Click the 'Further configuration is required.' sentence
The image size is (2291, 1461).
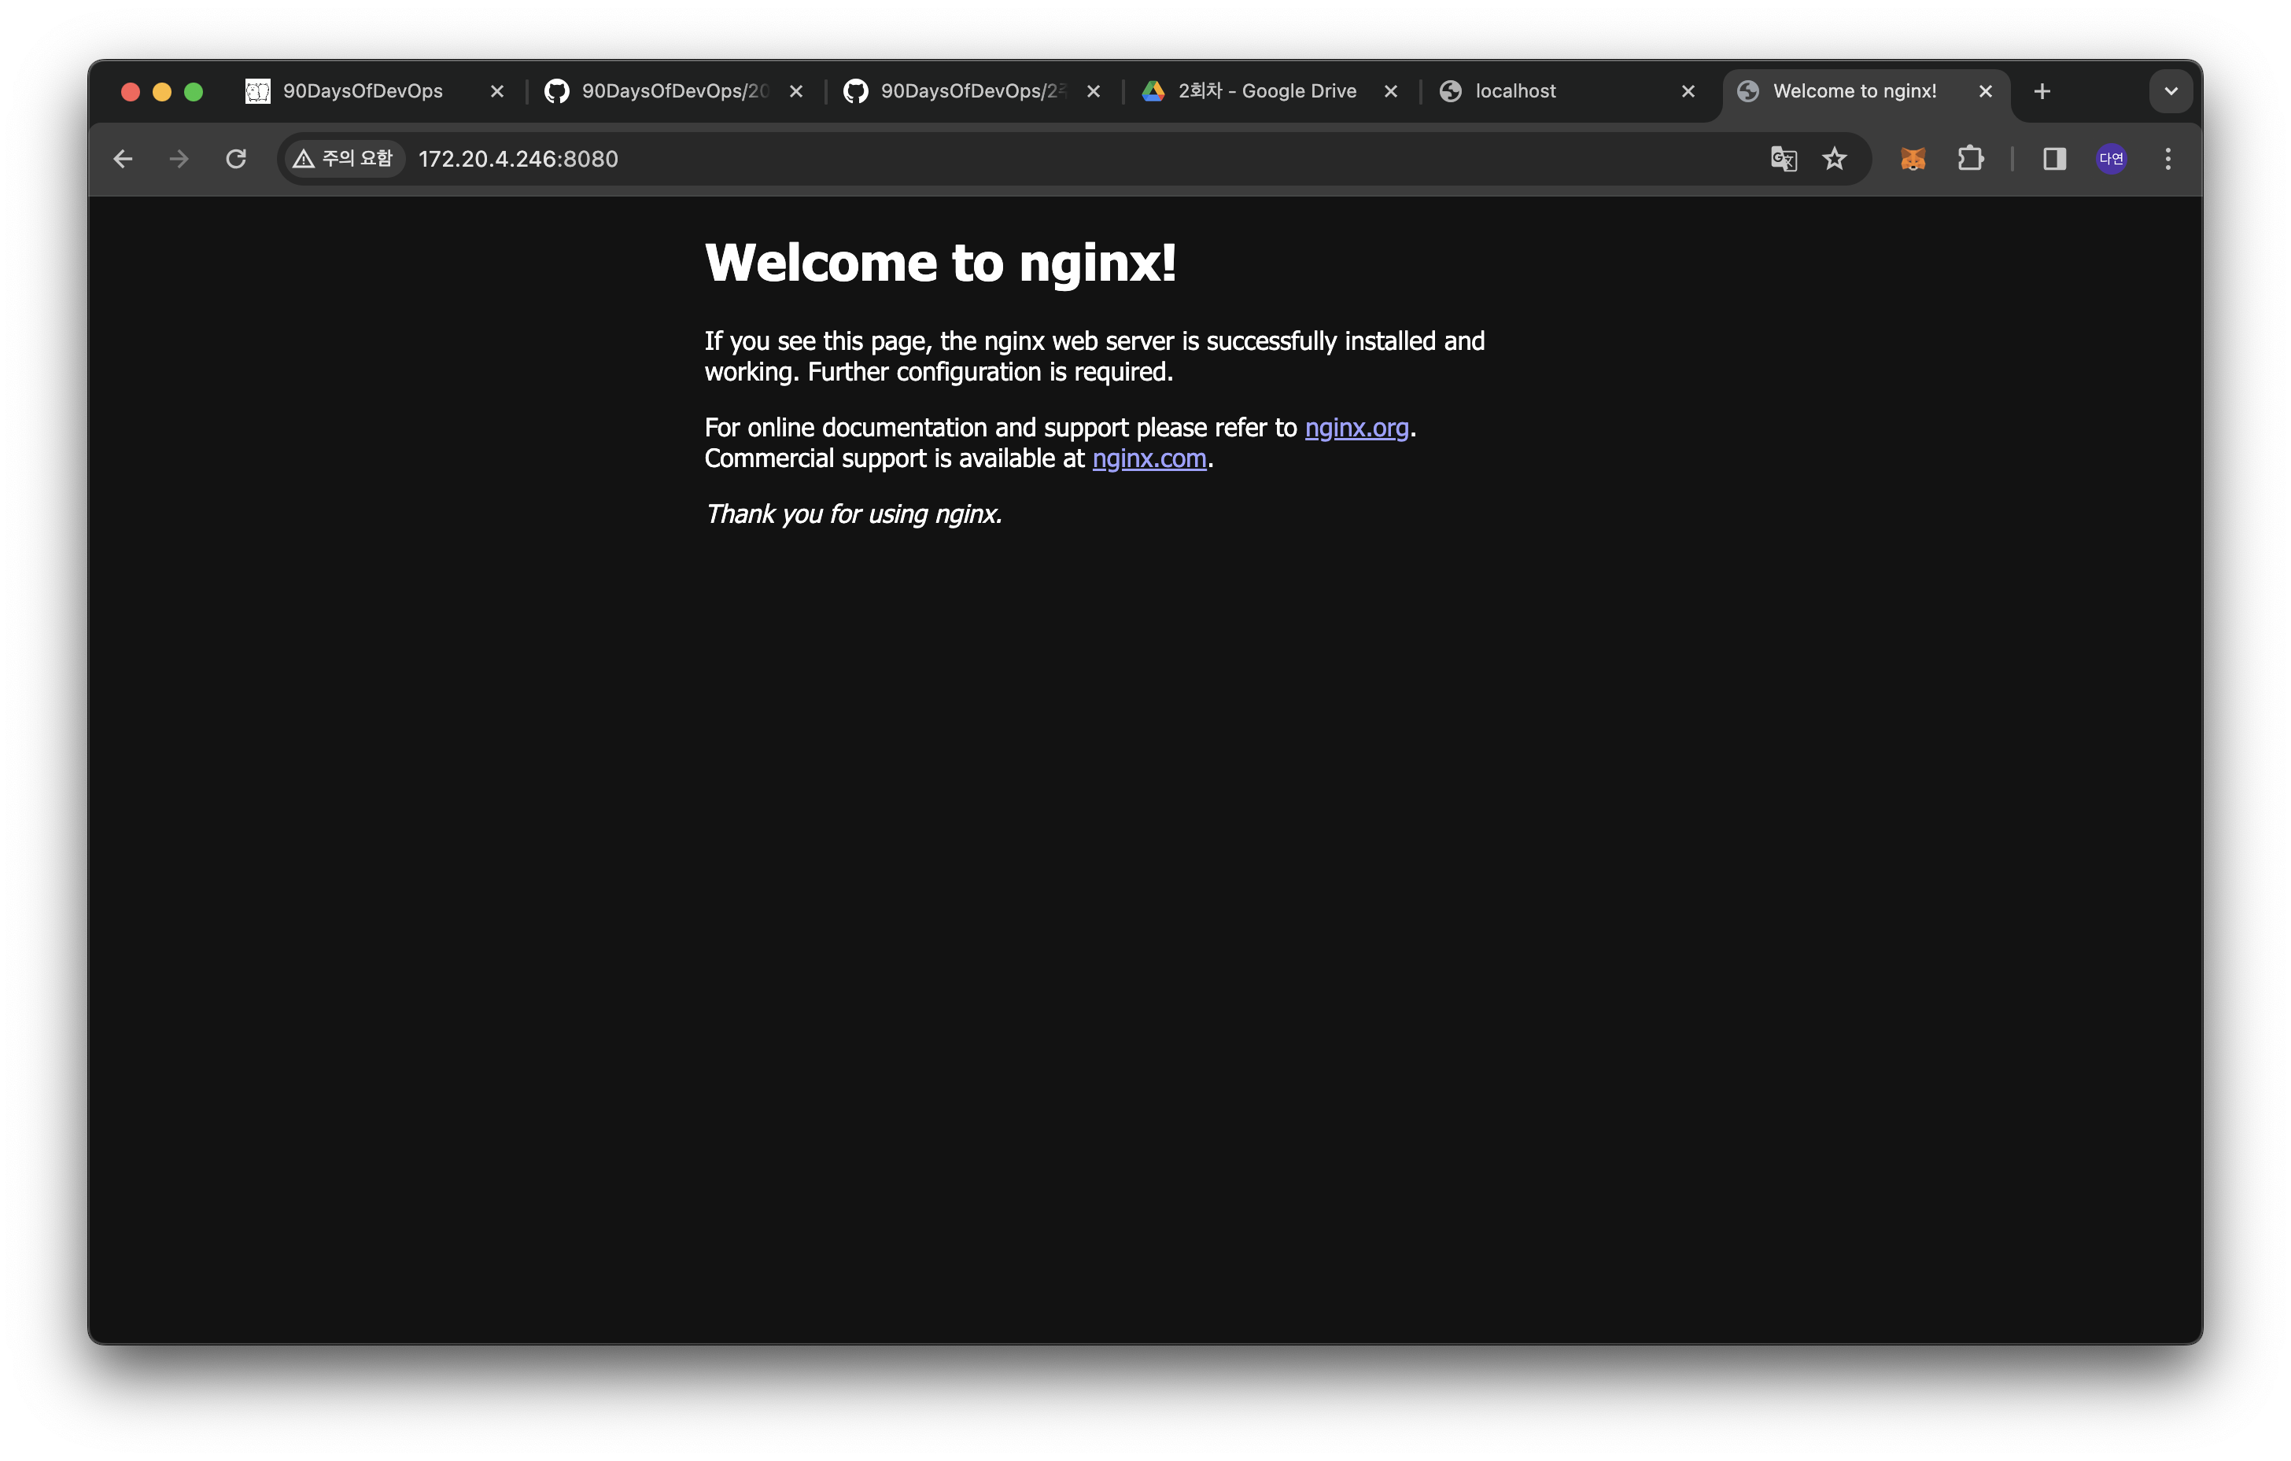(x=991, y=372)
